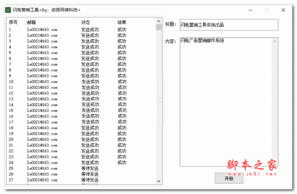The image size is (297, 194).
Task: Click the 成功 result in row 24
Action: point(122,162)
